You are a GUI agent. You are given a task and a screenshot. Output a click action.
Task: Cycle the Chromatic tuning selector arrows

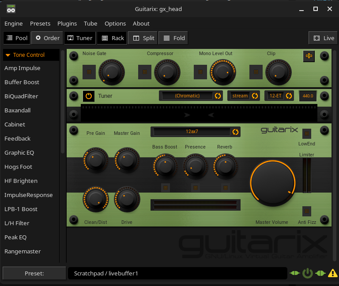pos(218,96)
